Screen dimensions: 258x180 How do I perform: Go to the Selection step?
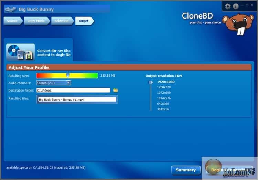coord(62,21)
